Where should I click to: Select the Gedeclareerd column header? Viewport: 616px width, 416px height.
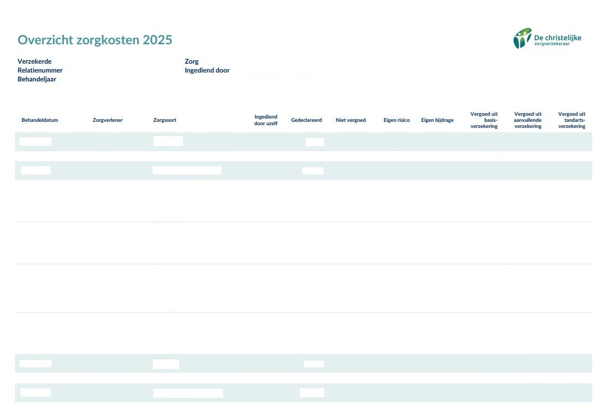307,120
